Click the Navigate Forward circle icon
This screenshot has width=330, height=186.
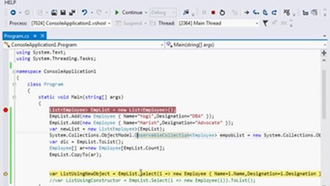coord(27,12)
